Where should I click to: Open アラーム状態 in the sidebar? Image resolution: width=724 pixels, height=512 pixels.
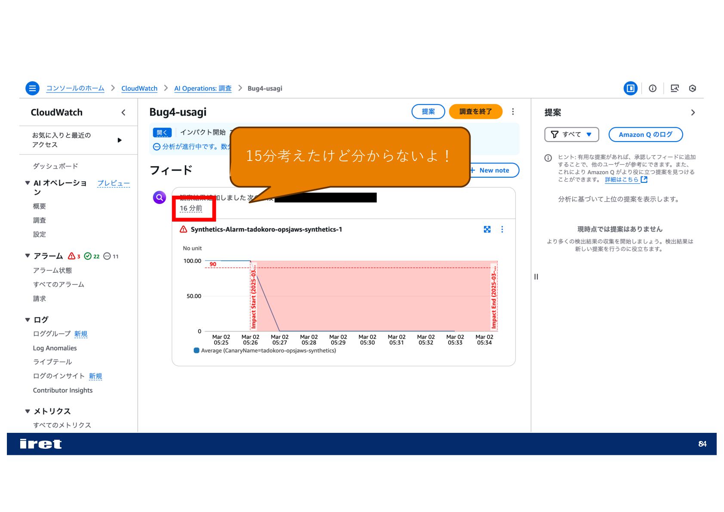52,270
